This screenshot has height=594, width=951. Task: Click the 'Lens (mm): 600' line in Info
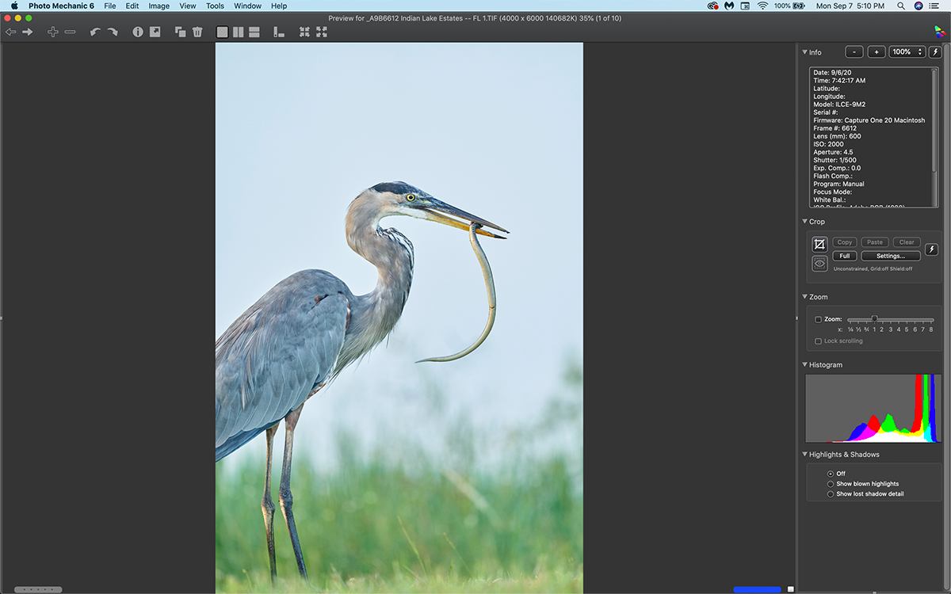(x=837, y=136)
